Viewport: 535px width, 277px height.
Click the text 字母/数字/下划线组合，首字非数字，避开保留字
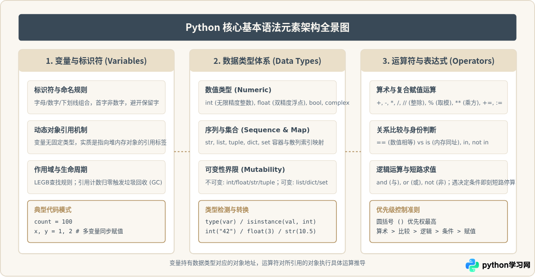click(97, 103)
